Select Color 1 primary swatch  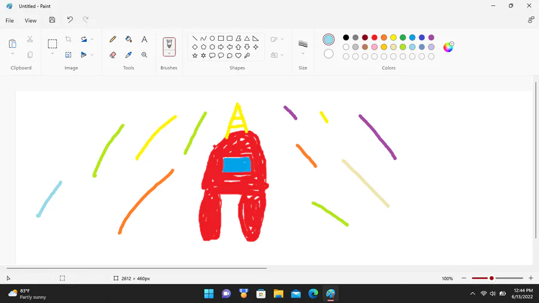(x=329, y=40)
